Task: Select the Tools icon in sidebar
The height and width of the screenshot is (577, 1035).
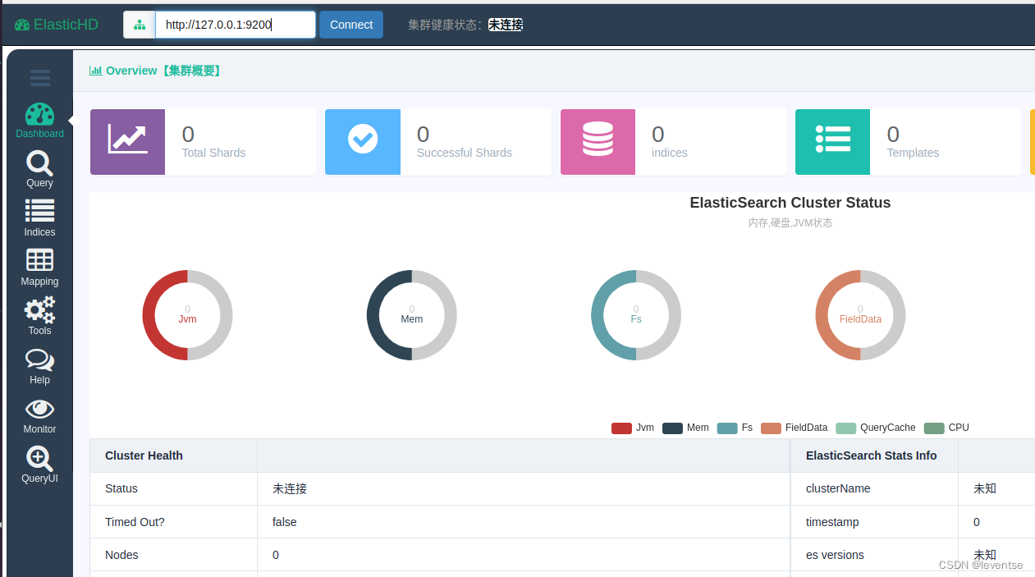Action: coord(39,318)
